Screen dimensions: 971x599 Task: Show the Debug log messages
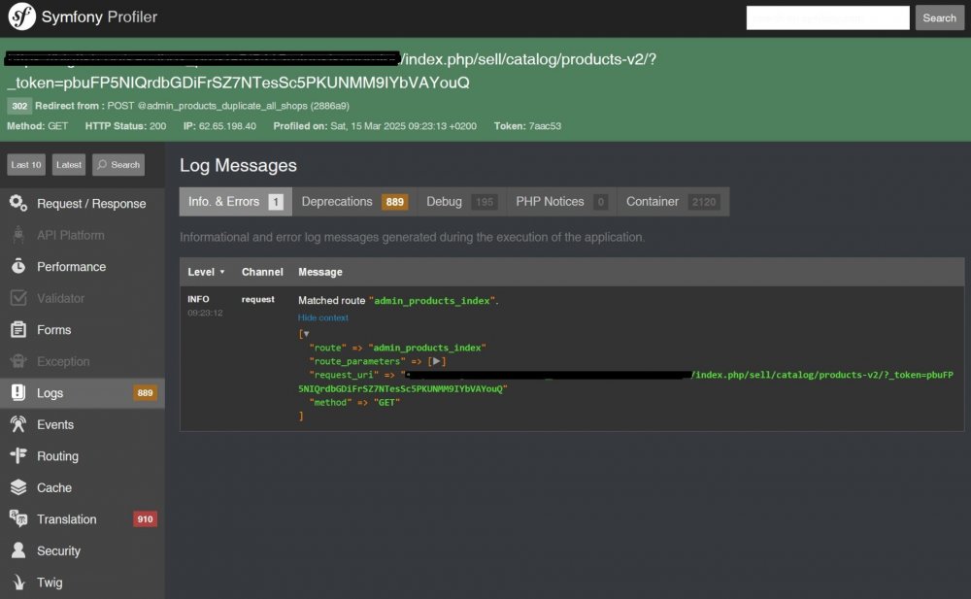[x=460, y=201]
